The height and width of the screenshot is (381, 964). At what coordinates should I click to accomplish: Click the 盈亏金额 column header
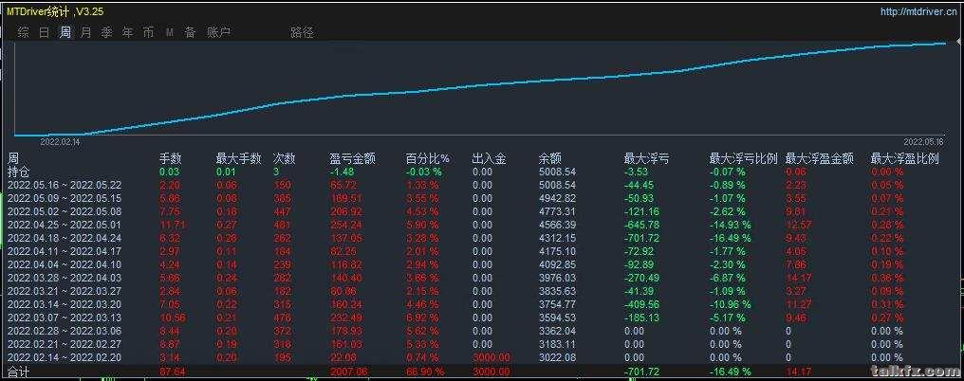[353, 158]
